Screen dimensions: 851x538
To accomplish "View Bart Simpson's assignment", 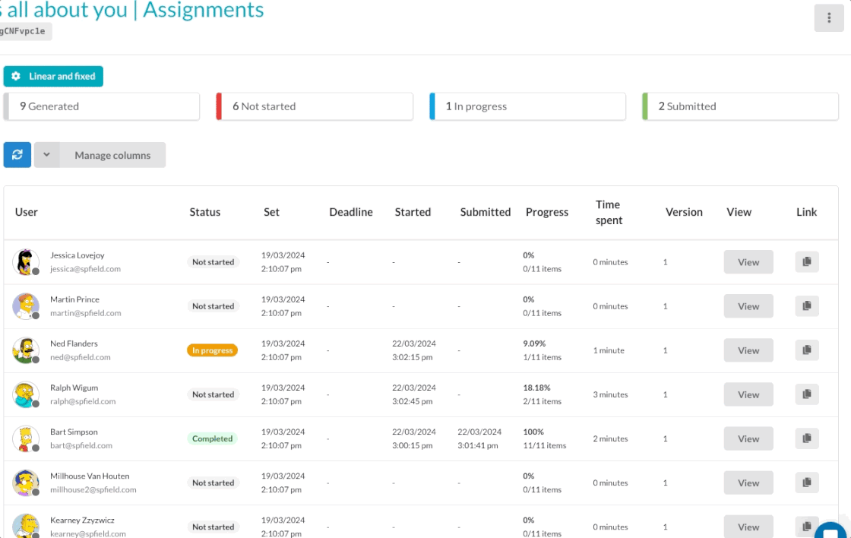I will (748, 438).
